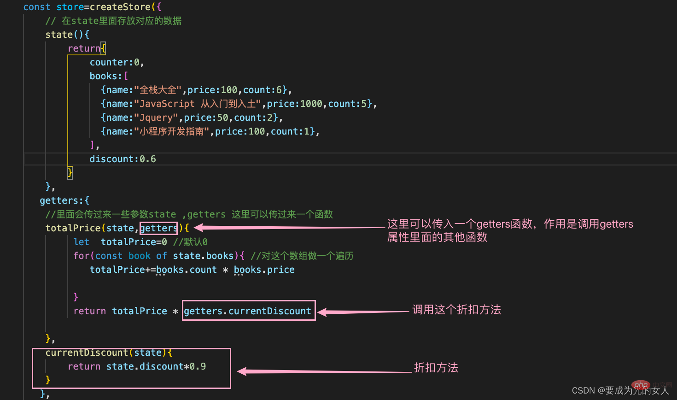Click the book entry named "小程序开发指南"
This screenshot has height=400, width=677.
tap(210, 131)
